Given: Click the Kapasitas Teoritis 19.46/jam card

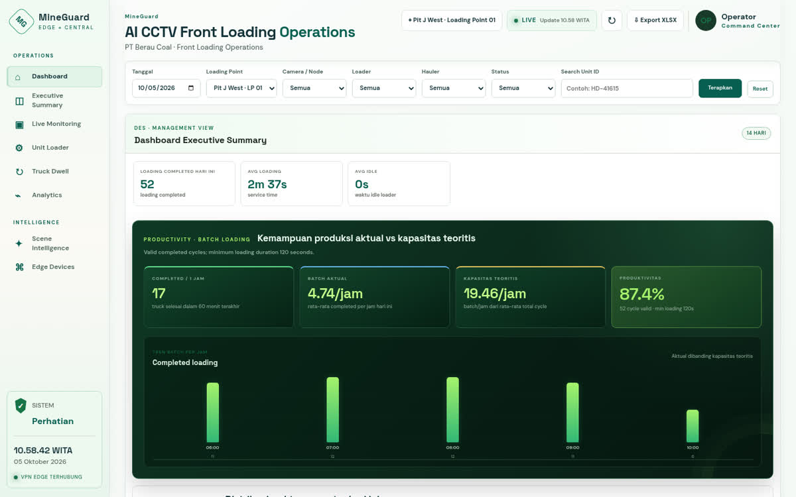Looking at the screenshot, I should pyautogui.click(x=531, y=297).
